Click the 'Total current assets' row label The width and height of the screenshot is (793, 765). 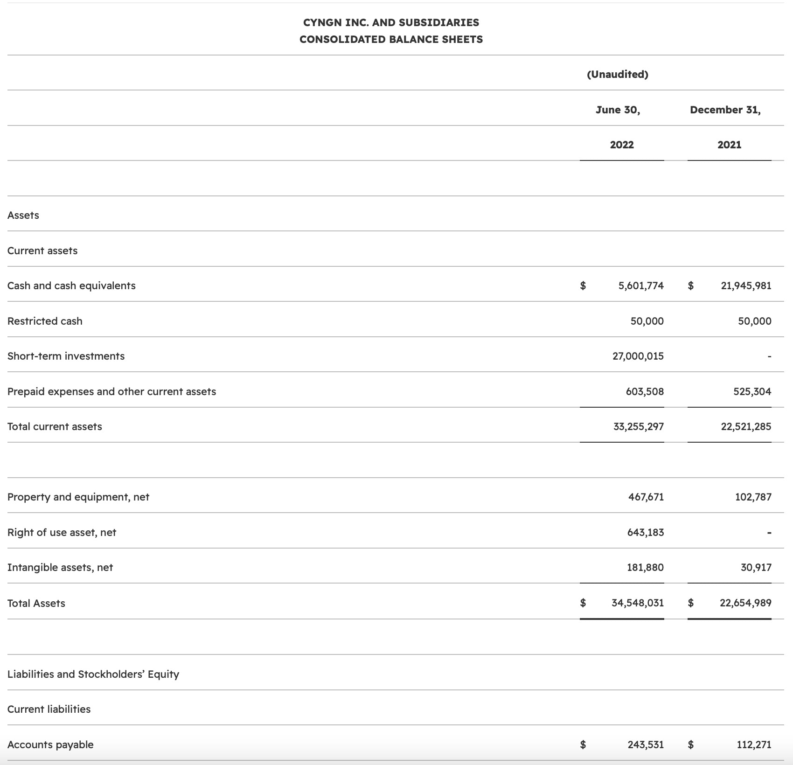[x=55, y=426]
